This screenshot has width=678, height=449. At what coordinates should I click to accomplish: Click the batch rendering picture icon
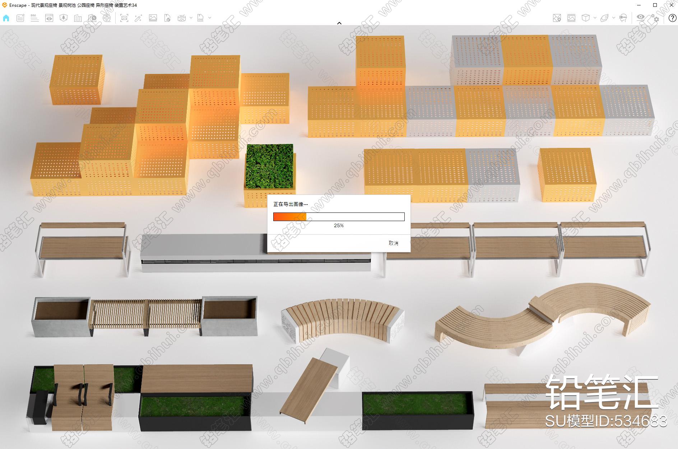click(153, 18)
